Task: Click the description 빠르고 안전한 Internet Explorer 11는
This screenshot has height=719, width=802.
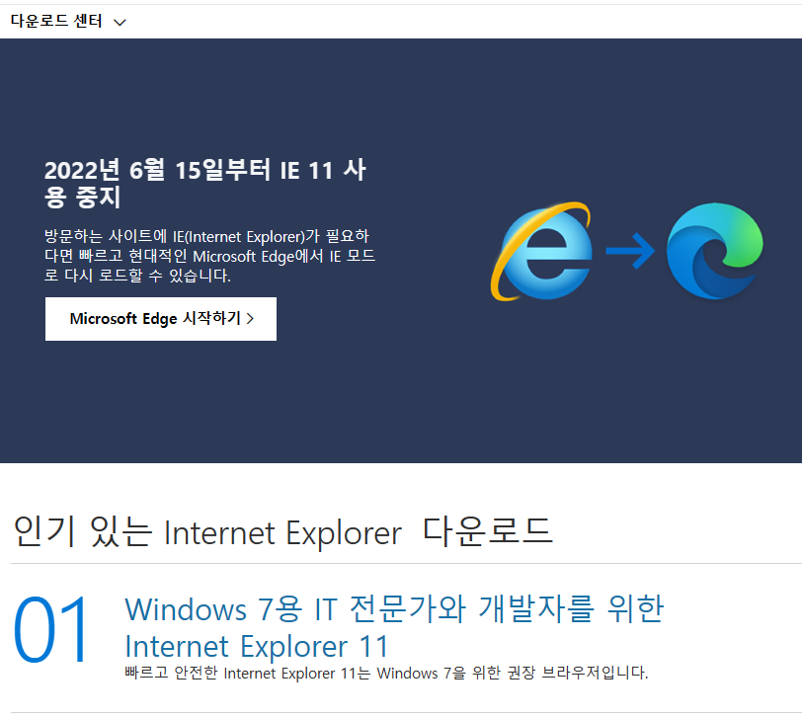Action: click(x=386, y=673)
